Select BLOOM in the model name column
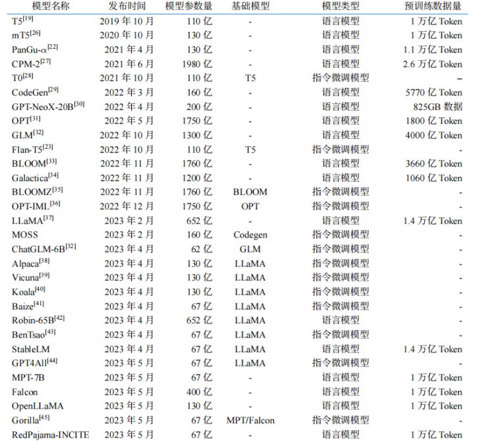Screen dimensions: 477x441 34,163
